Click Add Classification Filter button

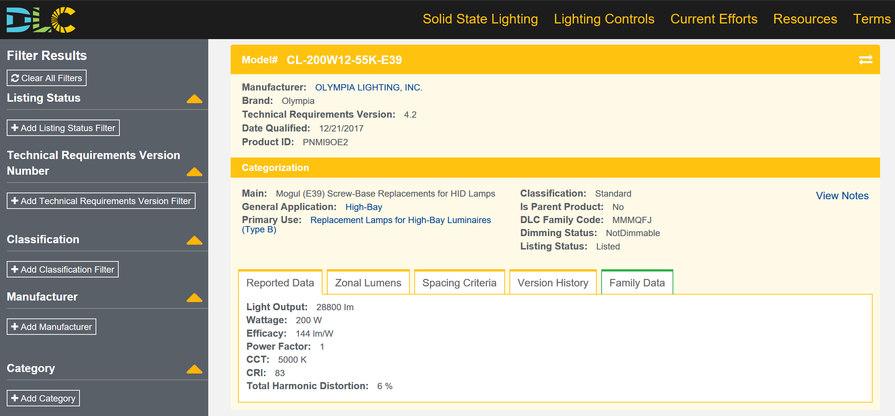[x=63, y=269]
